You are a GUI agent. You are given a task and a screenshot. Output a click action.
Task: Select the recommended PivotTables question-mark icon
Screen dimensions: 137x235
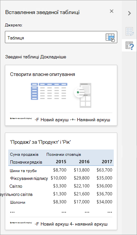129,45
